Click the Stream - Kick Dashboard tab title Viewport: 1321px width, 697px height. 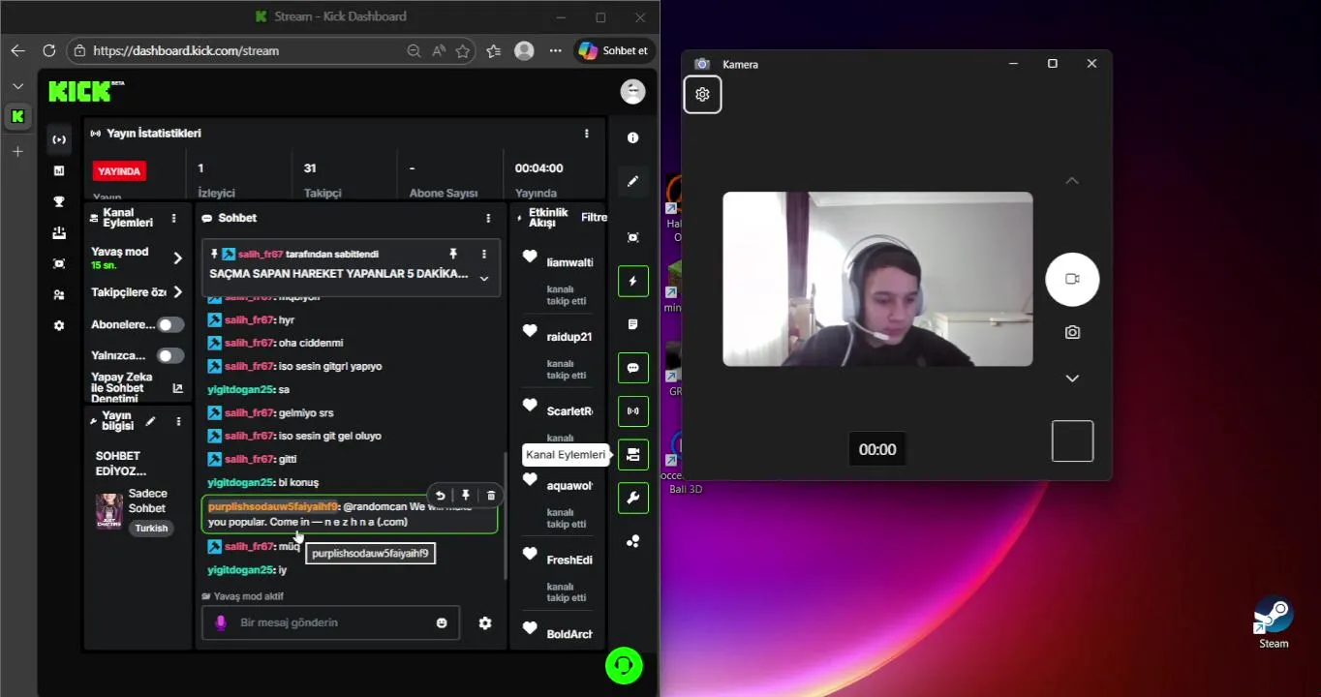pos(340,16)
